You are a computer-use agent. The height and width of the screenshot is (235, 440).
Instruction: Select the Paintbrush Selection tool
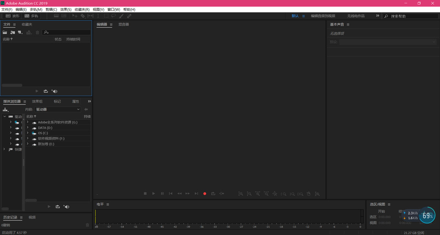click(121, 16)
